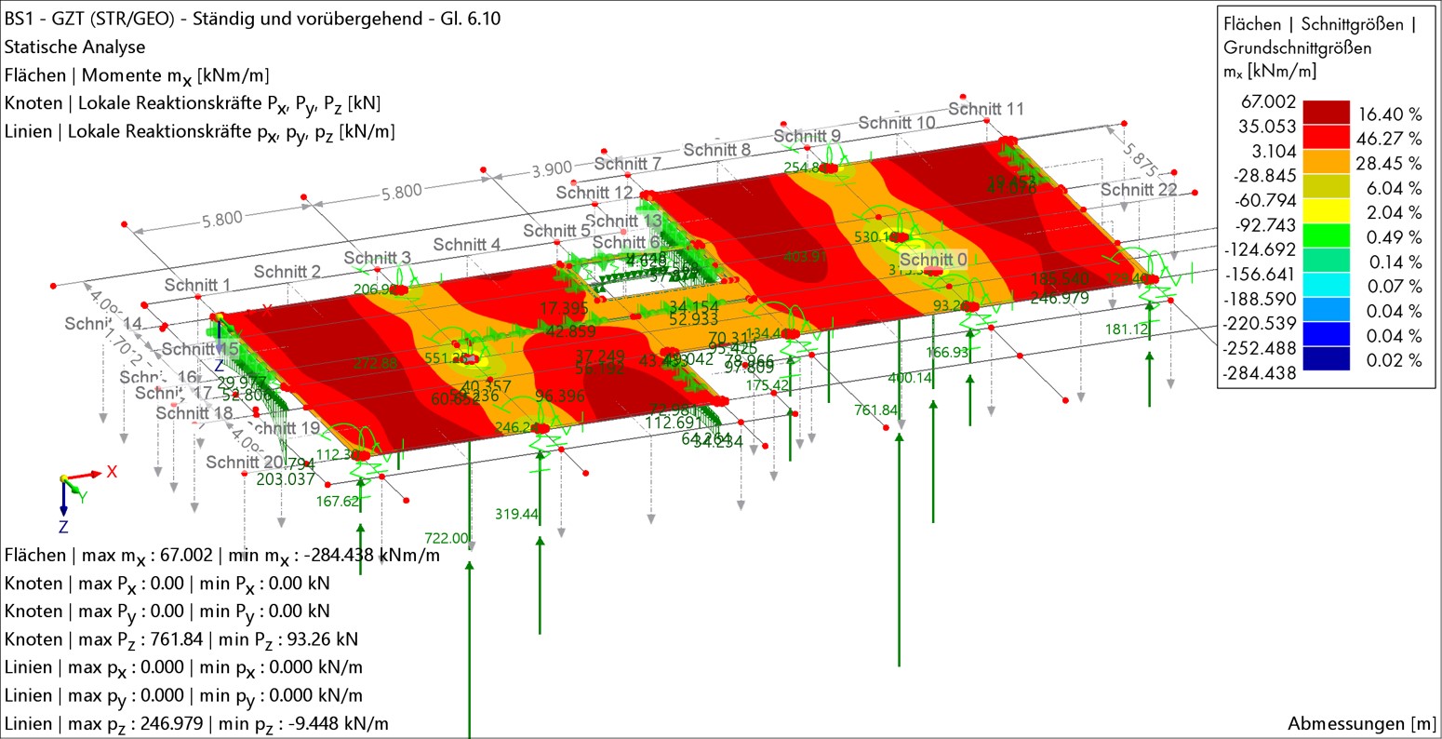This screenshot has width=1442, height=739.
Task: Click the 3.900 dimension label
Action: pyautogui.click(x=552, y=169)
